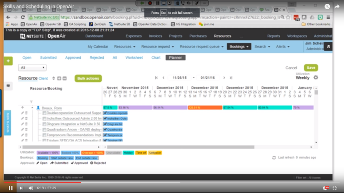Jump to last date range

(x=231, y=78)
